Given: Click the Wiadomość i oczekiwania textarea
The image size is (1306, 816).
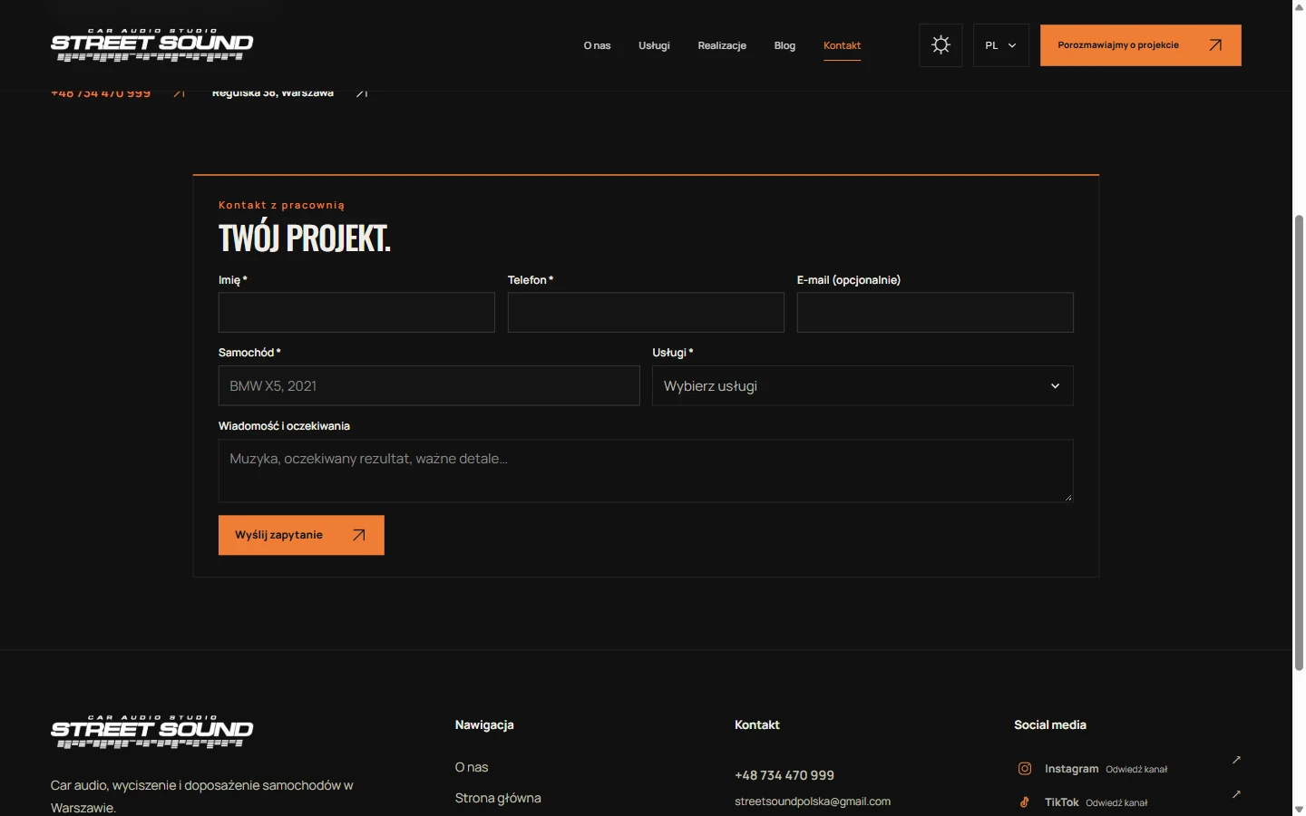Looking at the screenshot, I should [x=646, y=471].
